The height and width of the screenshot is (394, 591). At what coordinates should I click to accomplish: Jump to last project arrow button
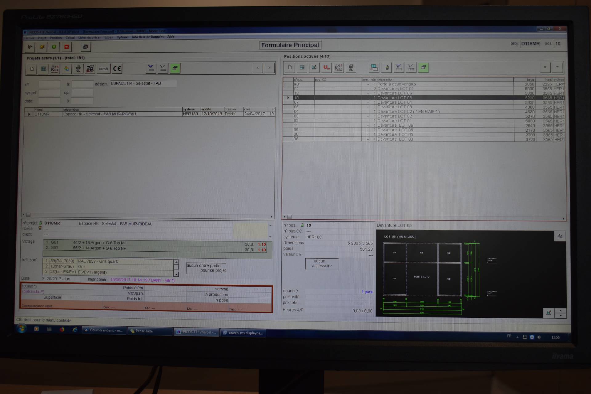(x=269, y=68)
